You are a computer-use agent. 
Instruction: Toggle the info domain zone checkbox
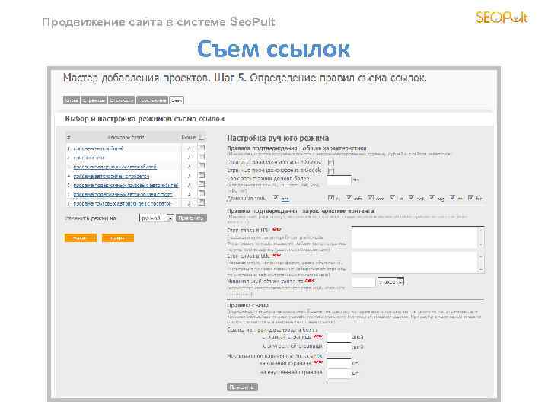349,198
